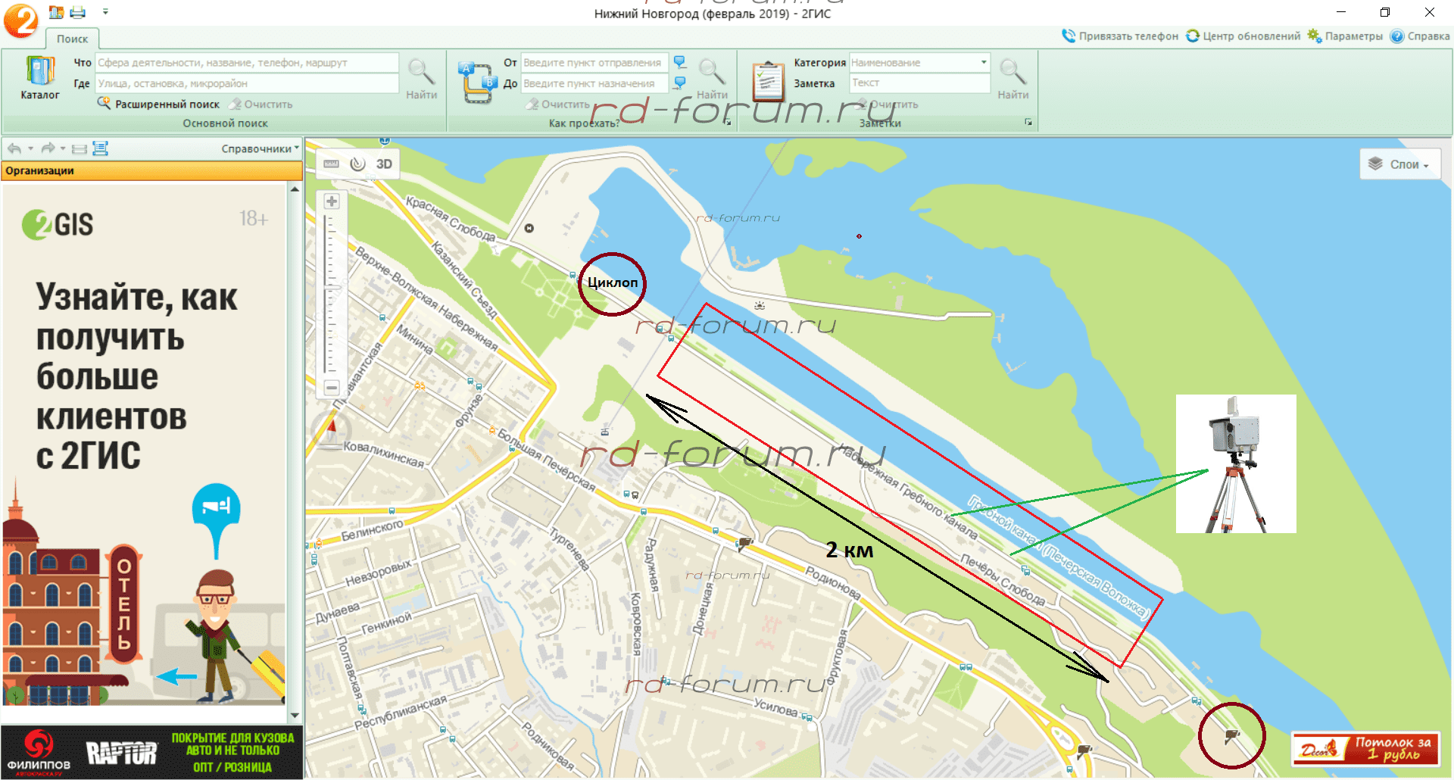Click the Raptor Филиппов ad banner
Viewport: 1454px width, 780px height.
tap(151, 752)
